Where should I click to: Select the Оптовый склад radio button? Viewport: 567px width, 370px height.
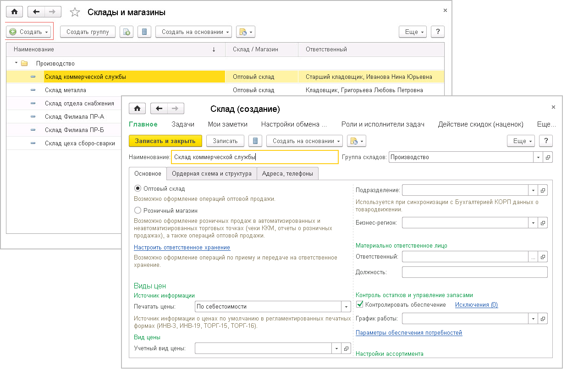tap(138, 188)
